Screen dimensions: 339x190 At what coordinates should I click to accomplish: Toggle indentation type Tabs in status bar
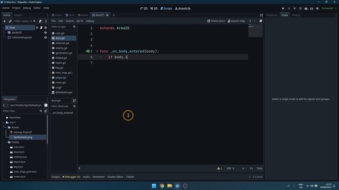coord(260,168)
